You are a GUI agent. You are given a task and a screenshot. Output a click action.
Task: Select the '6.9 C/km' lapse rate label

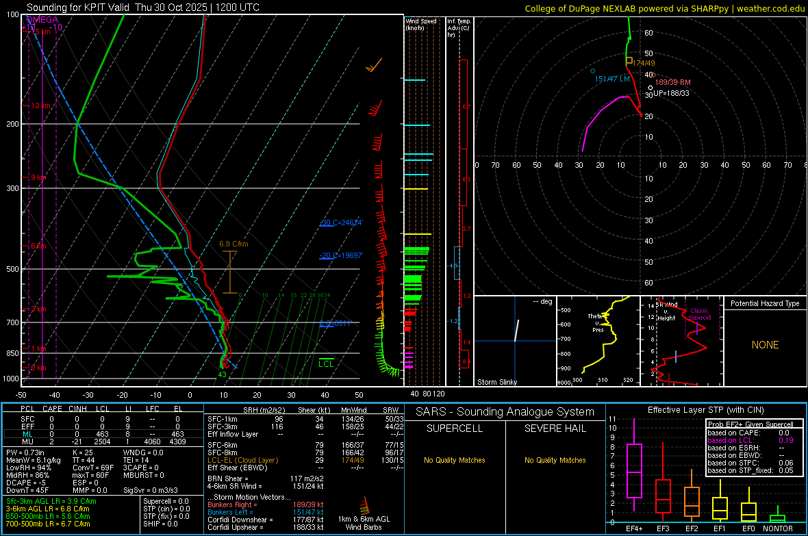pos(233,244)
